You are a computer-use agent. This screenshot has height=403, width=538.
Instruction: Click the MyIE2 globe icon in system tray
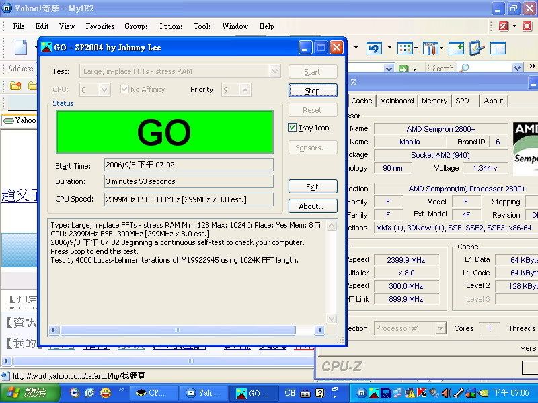pos(361,393)
